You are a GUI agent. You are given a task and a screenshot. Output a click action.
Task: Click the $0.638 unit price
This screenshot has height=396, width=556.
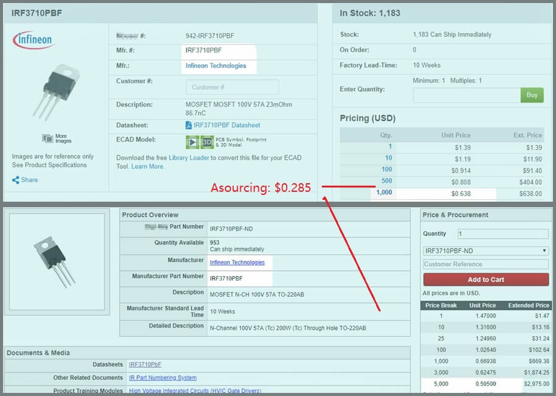pyautogui.click(x=461, y=194)
